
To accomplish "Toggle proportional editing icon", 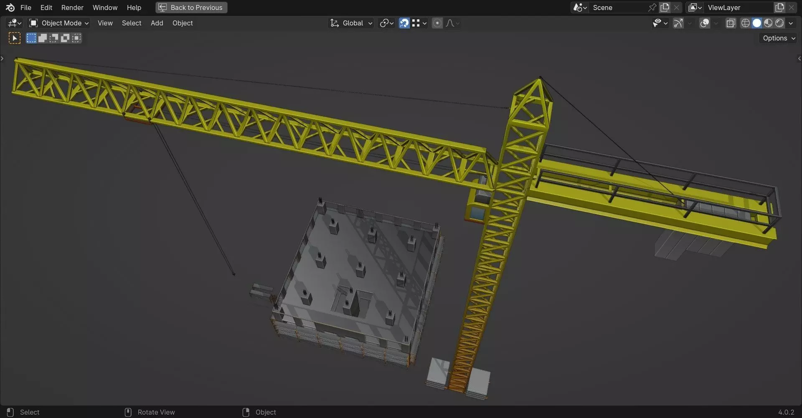I will click(x=437, y=23).
